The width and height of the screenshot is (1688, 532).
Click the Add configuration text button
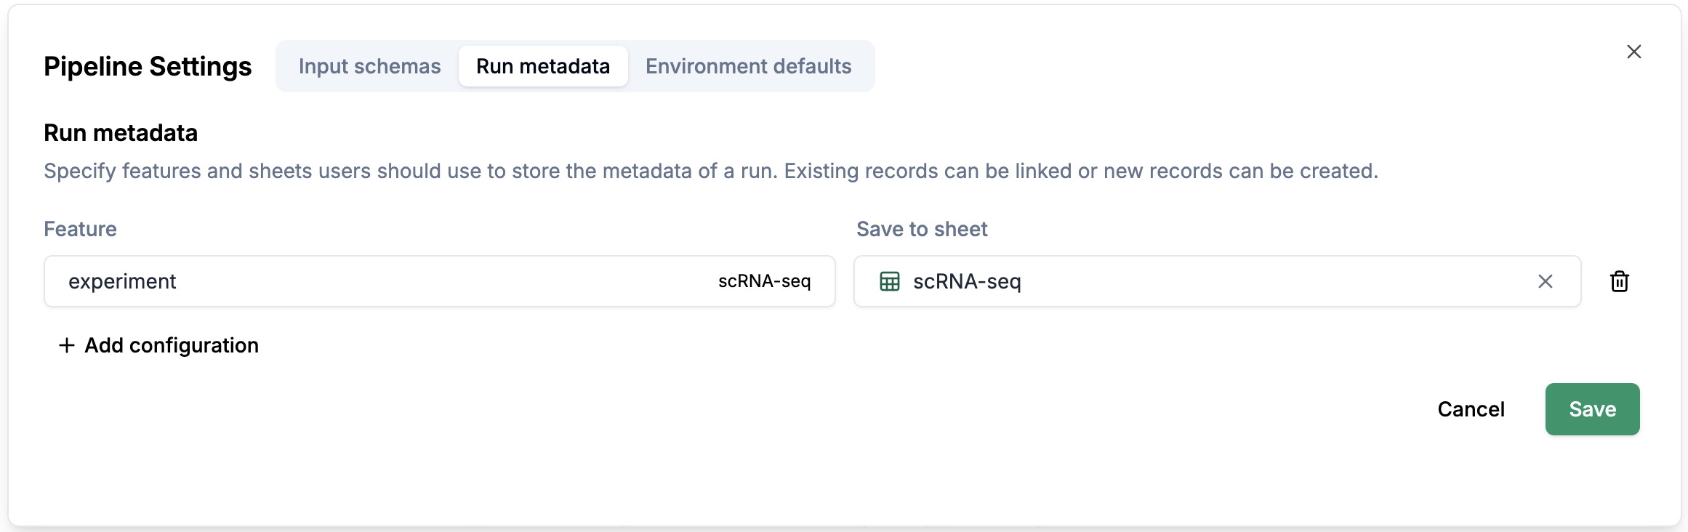(172, 345)
